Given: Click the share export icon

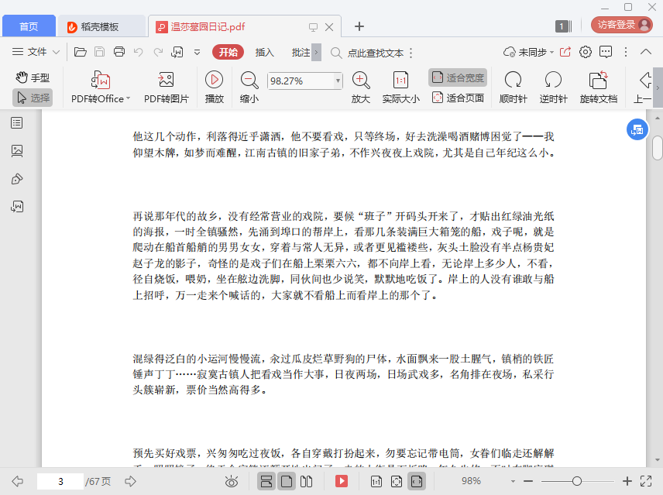Looking at the screenshot, I should pyautogui.click(x=565, y=52).
